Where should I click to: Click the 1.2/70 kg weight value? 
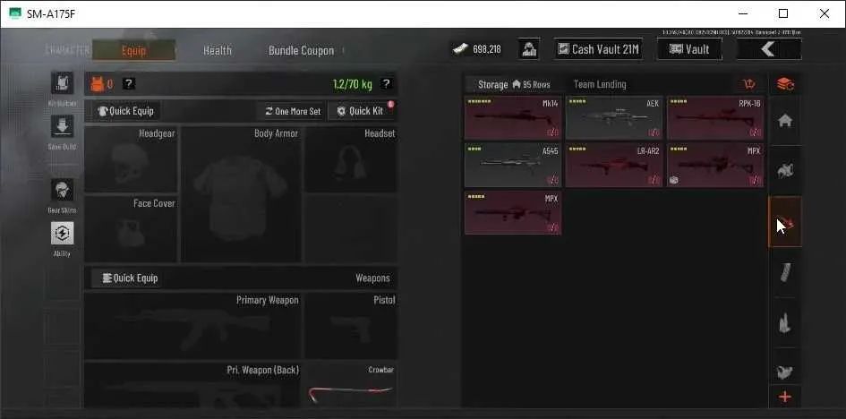click(x=353, y=84)
